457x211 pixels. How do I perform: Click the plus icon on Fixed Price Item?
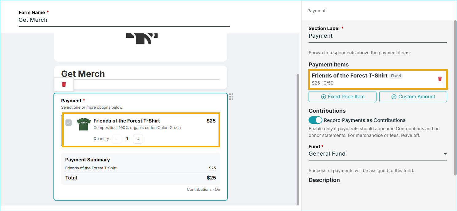click(323, 97)
